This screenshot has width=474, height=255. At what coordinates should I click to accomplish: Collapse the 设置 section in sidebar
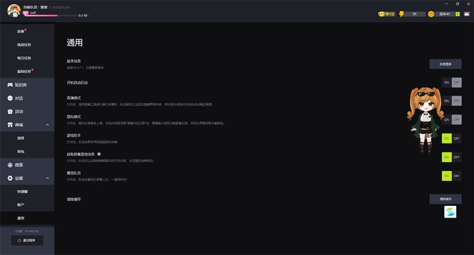point(47,178)
